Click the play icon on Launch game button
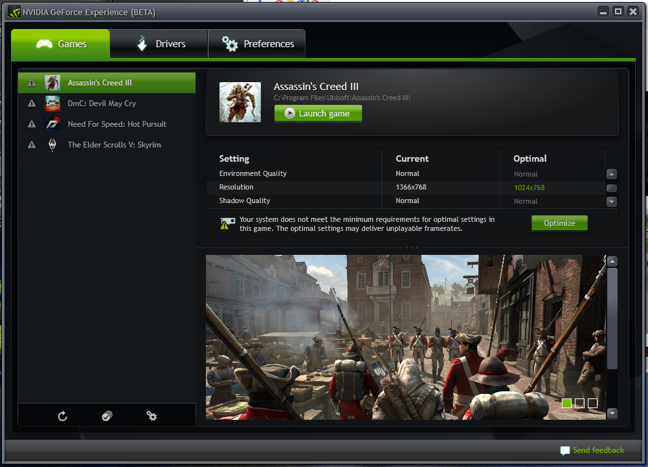This screenshot has width=648, height=467. coord(290,113)
